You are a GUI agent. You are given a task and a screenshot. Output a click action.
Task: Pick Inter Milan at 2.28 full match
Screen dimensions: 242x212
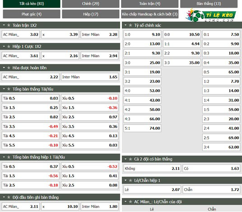pyautogui.click(x=99, y=34)
